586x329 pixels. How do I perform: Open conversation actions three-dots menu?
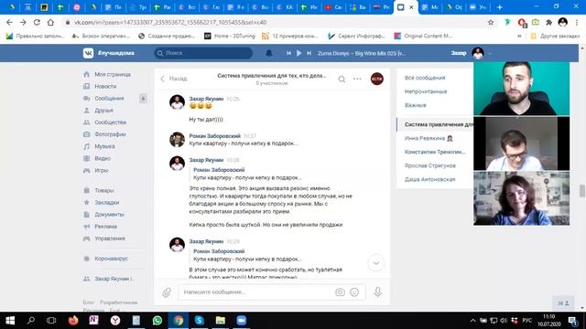[357, 80]
